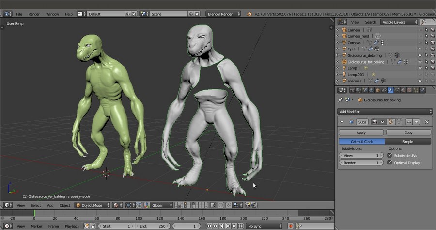
Task: Expand the Camera object in outliner
Action: [x=338, y=30]
